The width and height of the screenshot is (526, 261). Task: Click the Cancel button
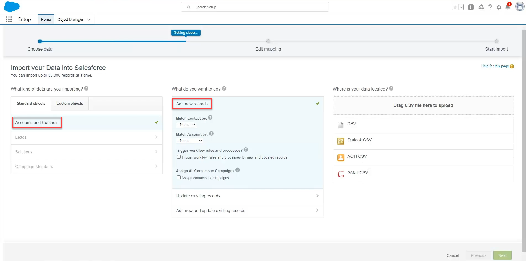453,255
